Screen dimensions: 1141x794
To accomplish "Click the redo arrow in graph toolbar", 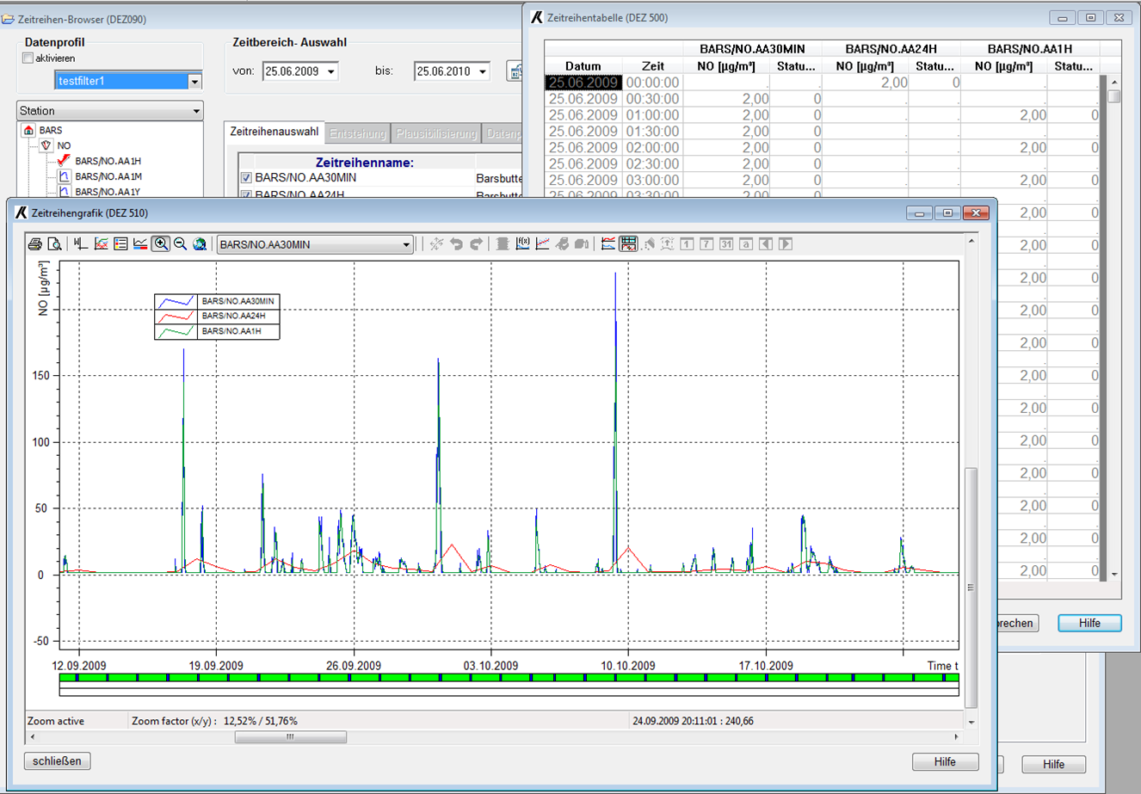I will (x=476, y=244).
